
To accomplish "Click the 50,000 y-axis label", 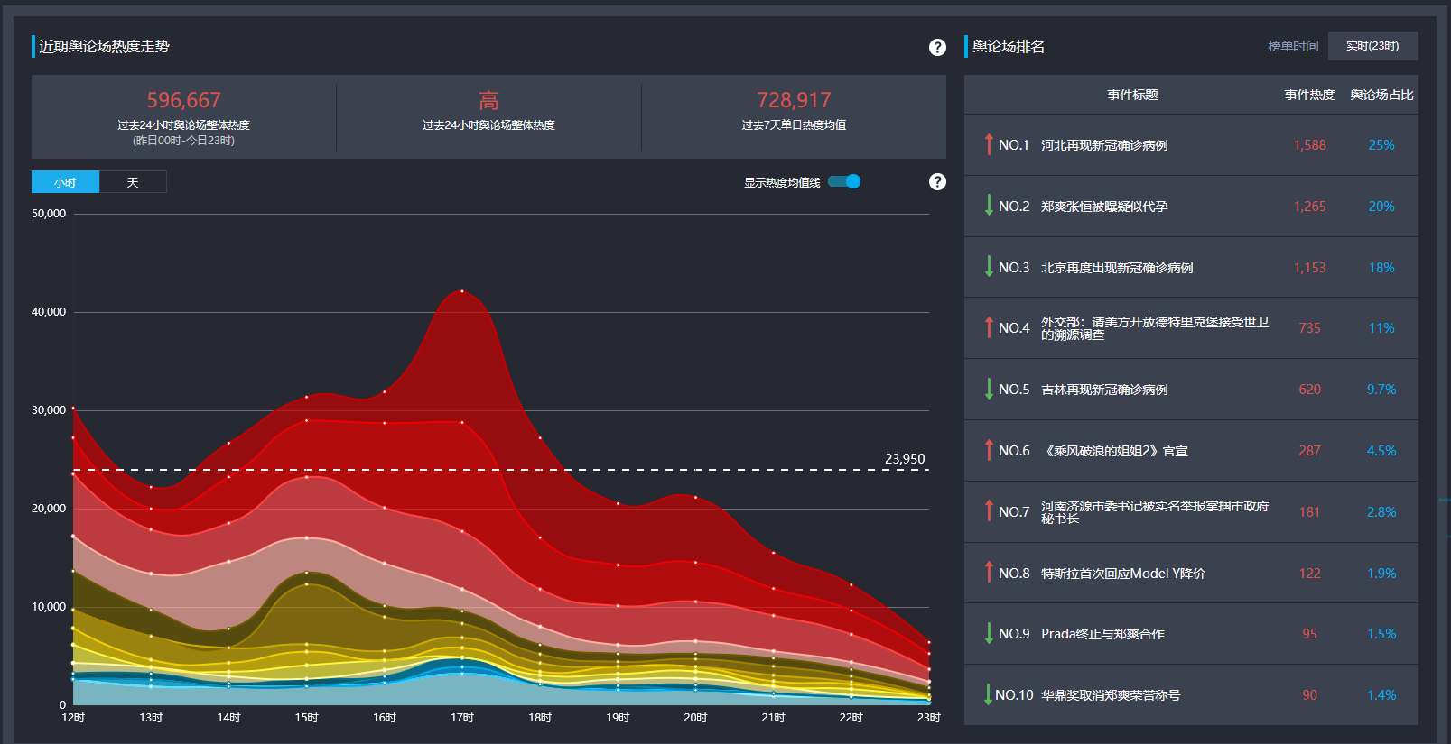I will tap(49, 214).
